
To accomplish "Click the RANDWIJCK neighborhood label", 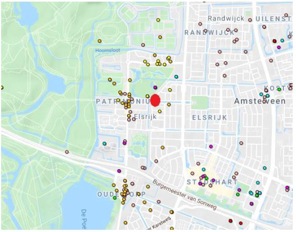I will pos(210,33).
